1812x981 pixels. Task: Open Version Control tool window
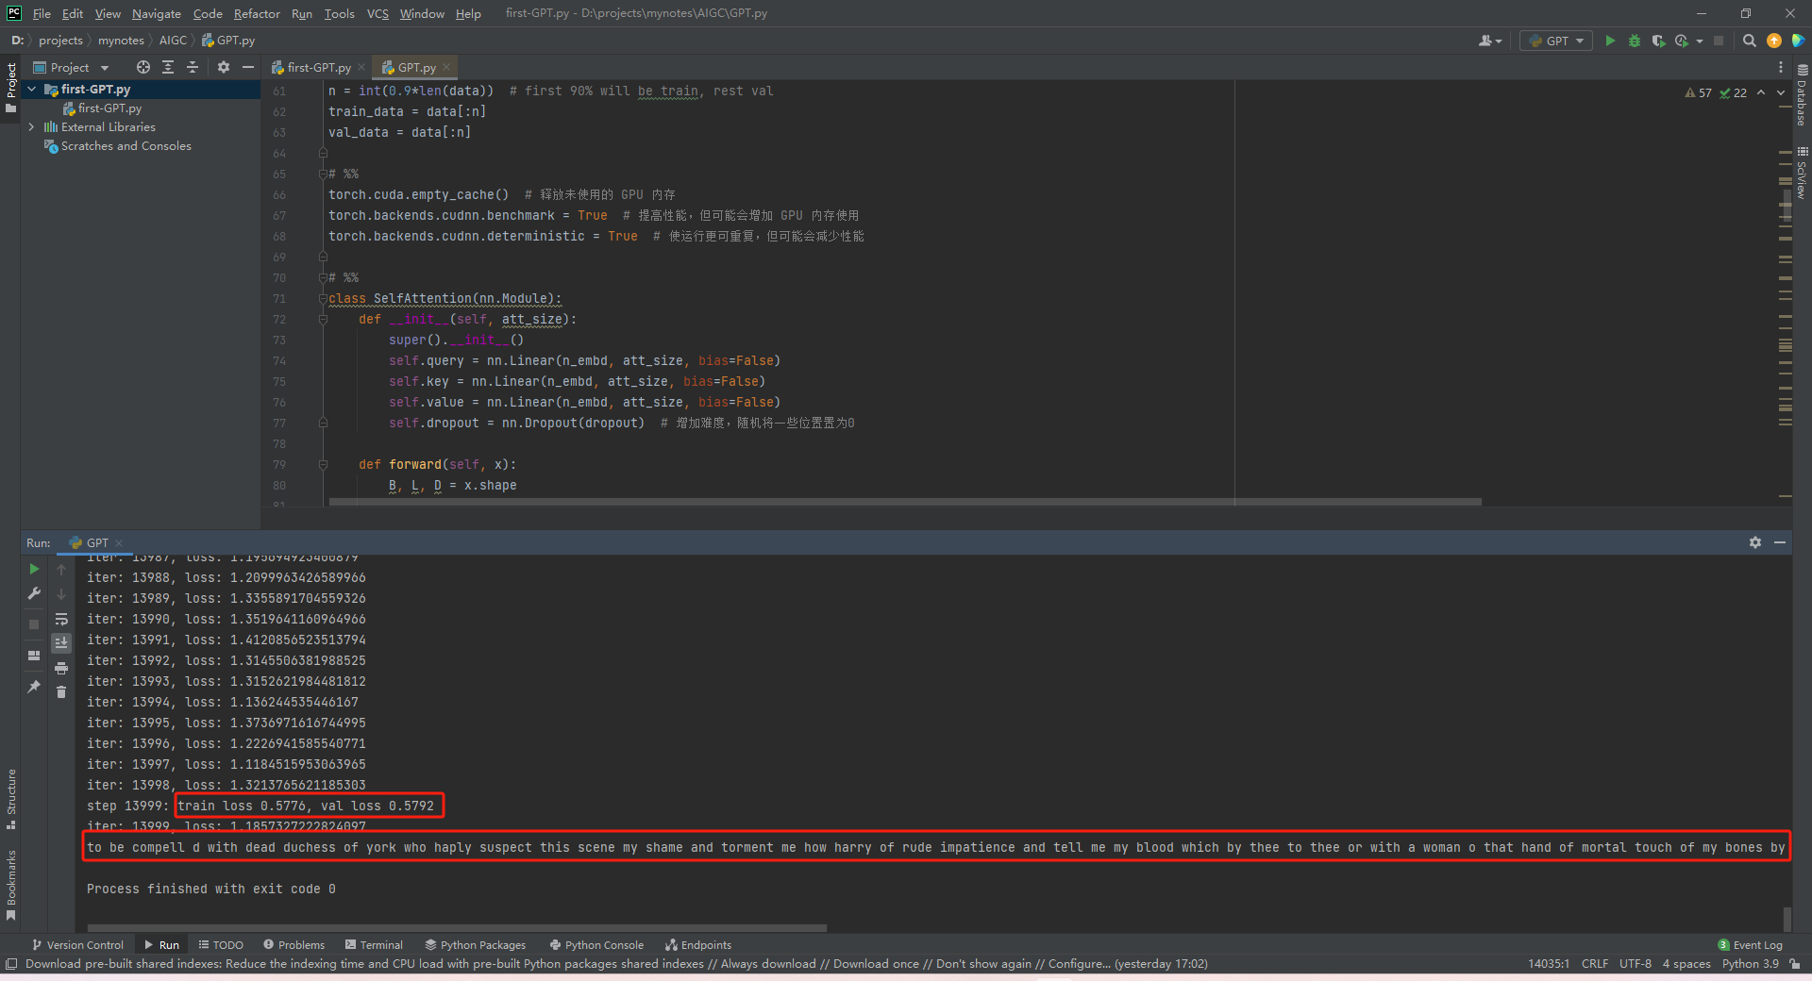point(77,944)
